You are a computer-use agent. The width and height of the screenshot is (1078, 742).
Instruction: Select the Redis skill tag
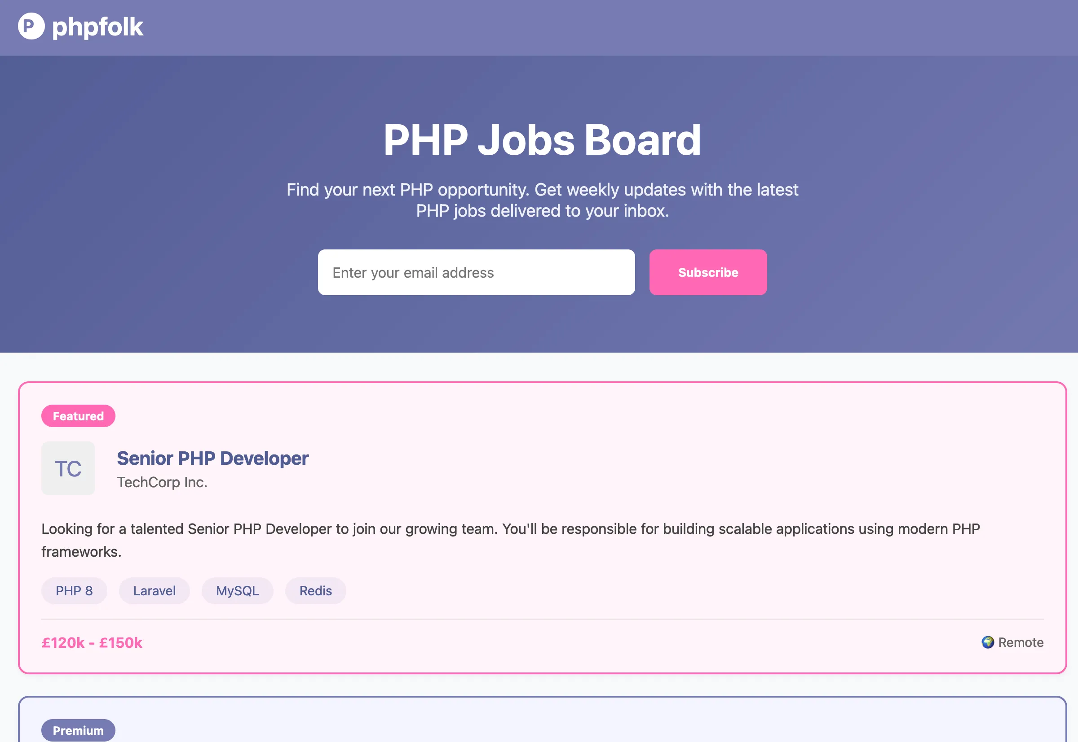[x=315, y=590]
